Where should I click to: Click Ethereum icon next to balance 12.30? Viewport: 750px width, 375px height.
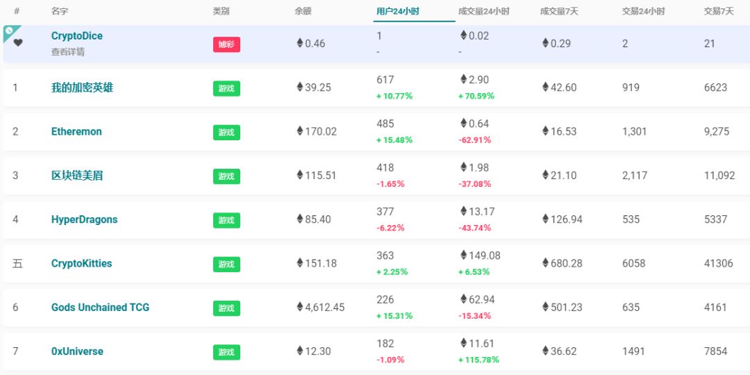300,351
